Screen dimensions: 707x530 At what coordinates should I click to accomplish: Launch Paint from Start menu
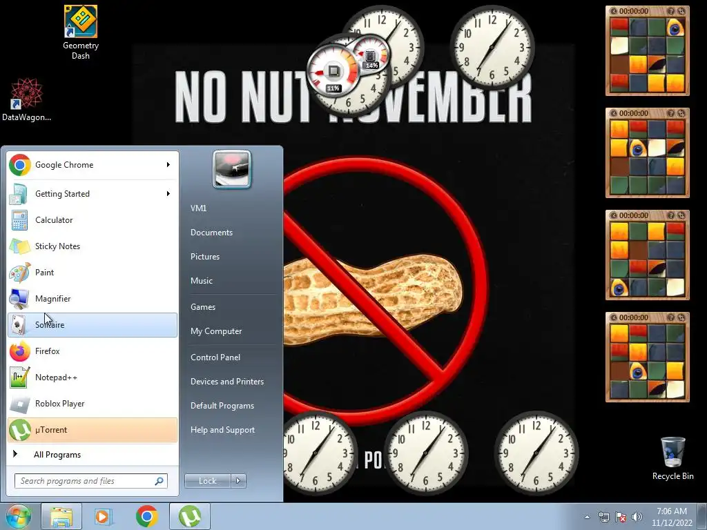(x=93, y=272)
